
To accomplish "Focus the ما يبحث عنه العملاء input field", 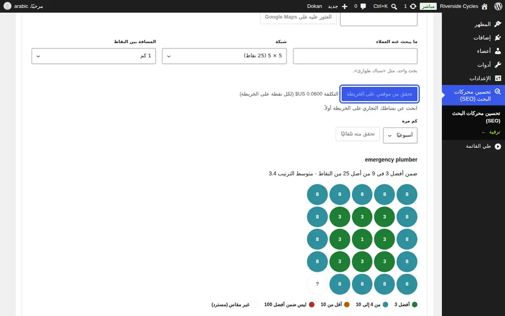I will tap(355, 56).
